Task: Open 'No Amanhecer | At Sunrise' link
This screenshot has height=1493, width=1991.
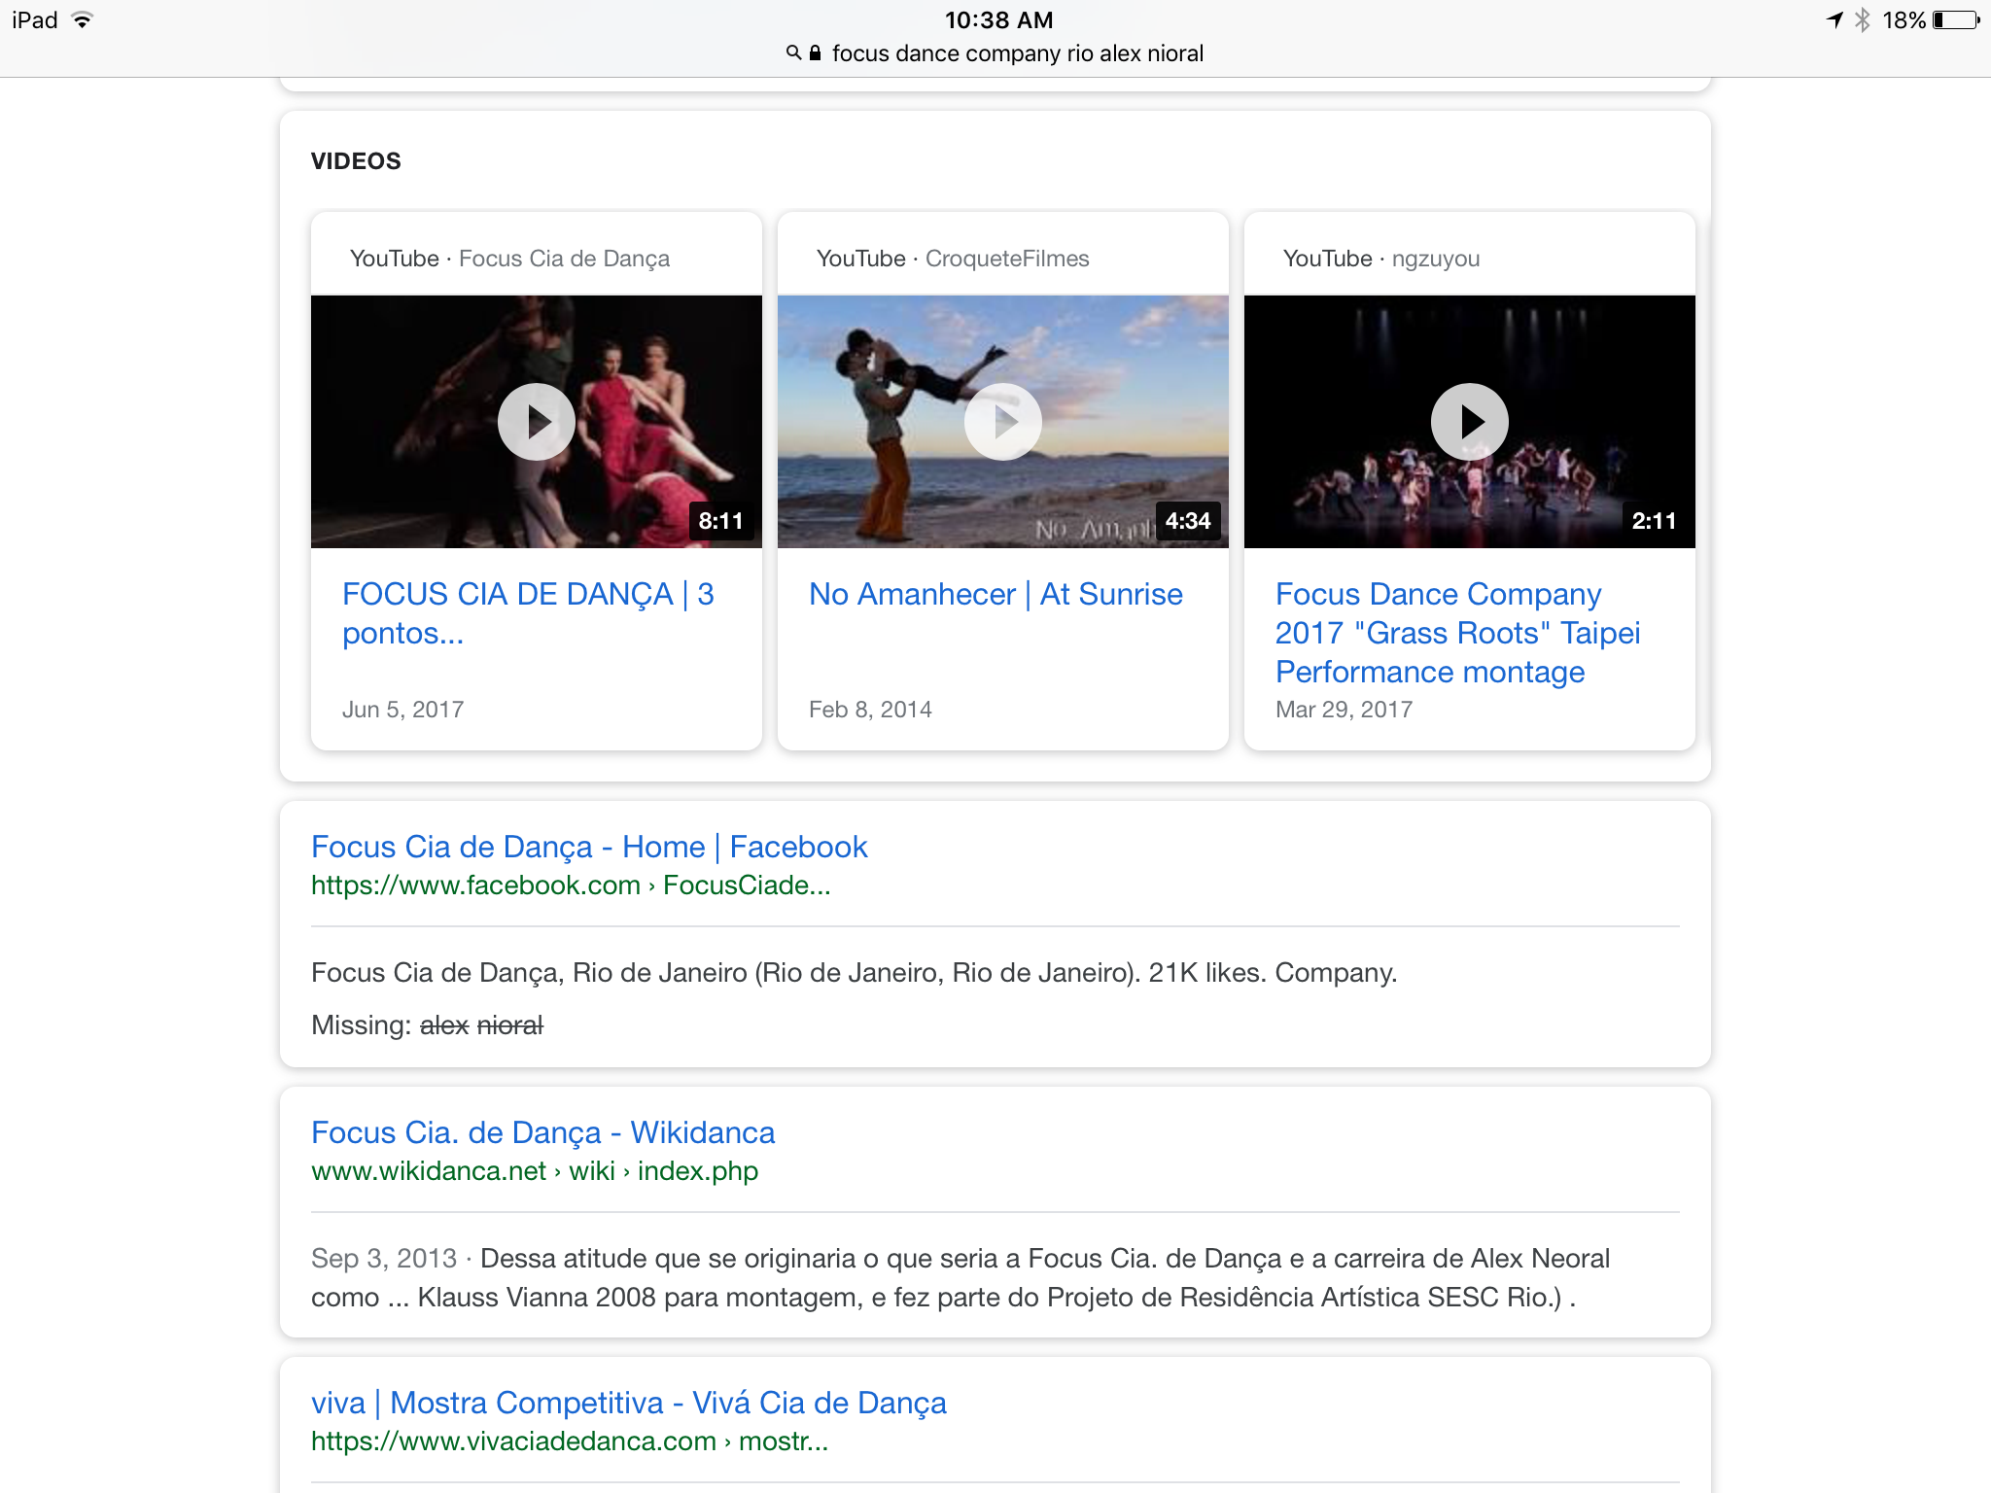Action: click(x=995, y=594)
